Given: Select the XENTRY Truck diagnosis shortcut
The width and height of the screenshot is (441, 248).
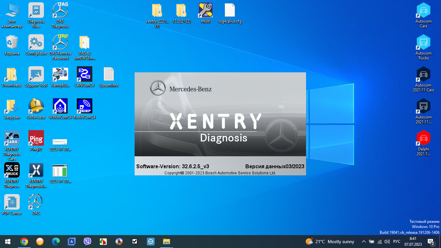Looking at the screenshot, I should pyautogui.click(x=12, y=175).
